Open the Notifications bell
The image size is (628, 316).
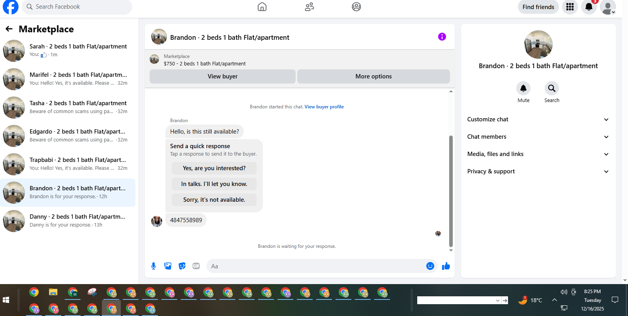click(589, 7)
